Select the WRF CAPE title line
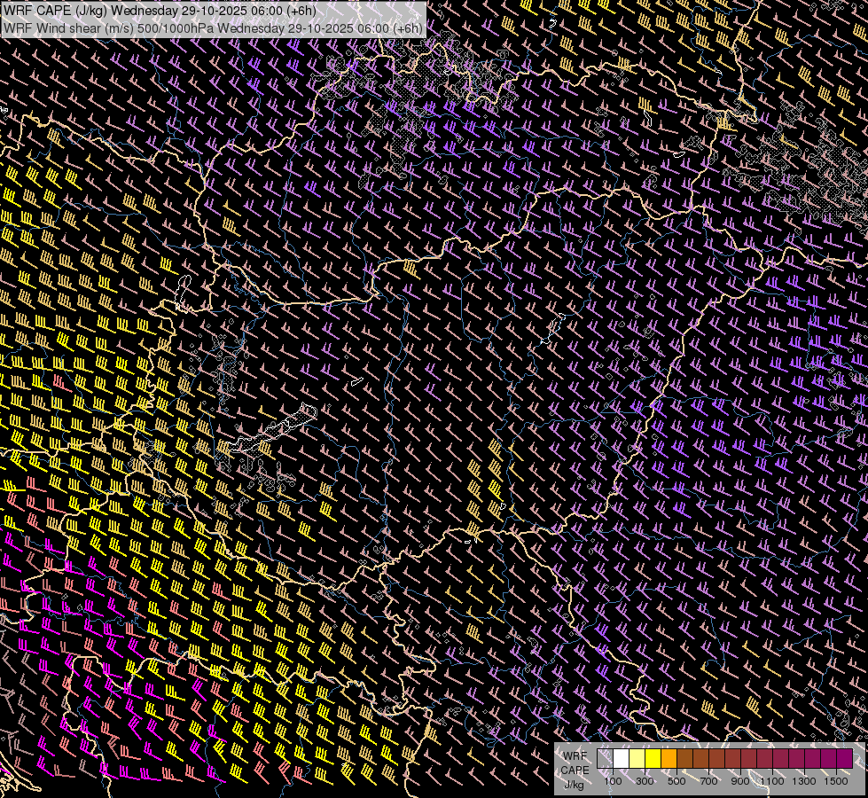The width and height of the screenshot is (868, 798). [160, 11]
